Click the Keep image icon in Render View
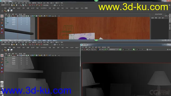The height and width of the screenshot is (96, 171). point(105,49)
